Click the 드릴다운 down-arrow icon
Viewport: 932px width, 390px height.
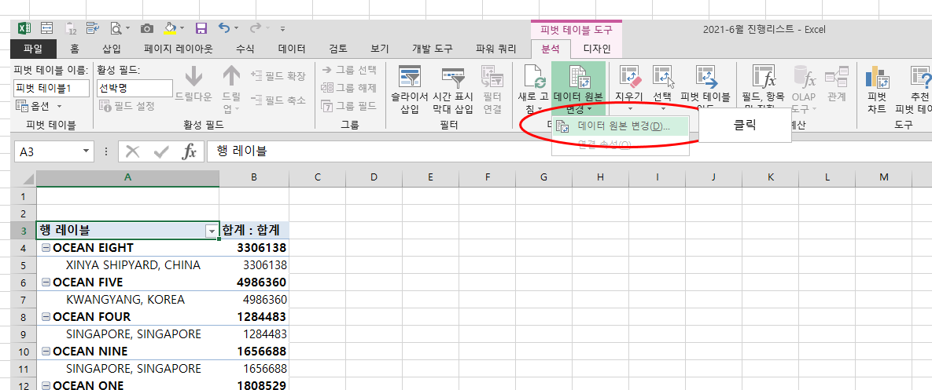tap(193, 76)
